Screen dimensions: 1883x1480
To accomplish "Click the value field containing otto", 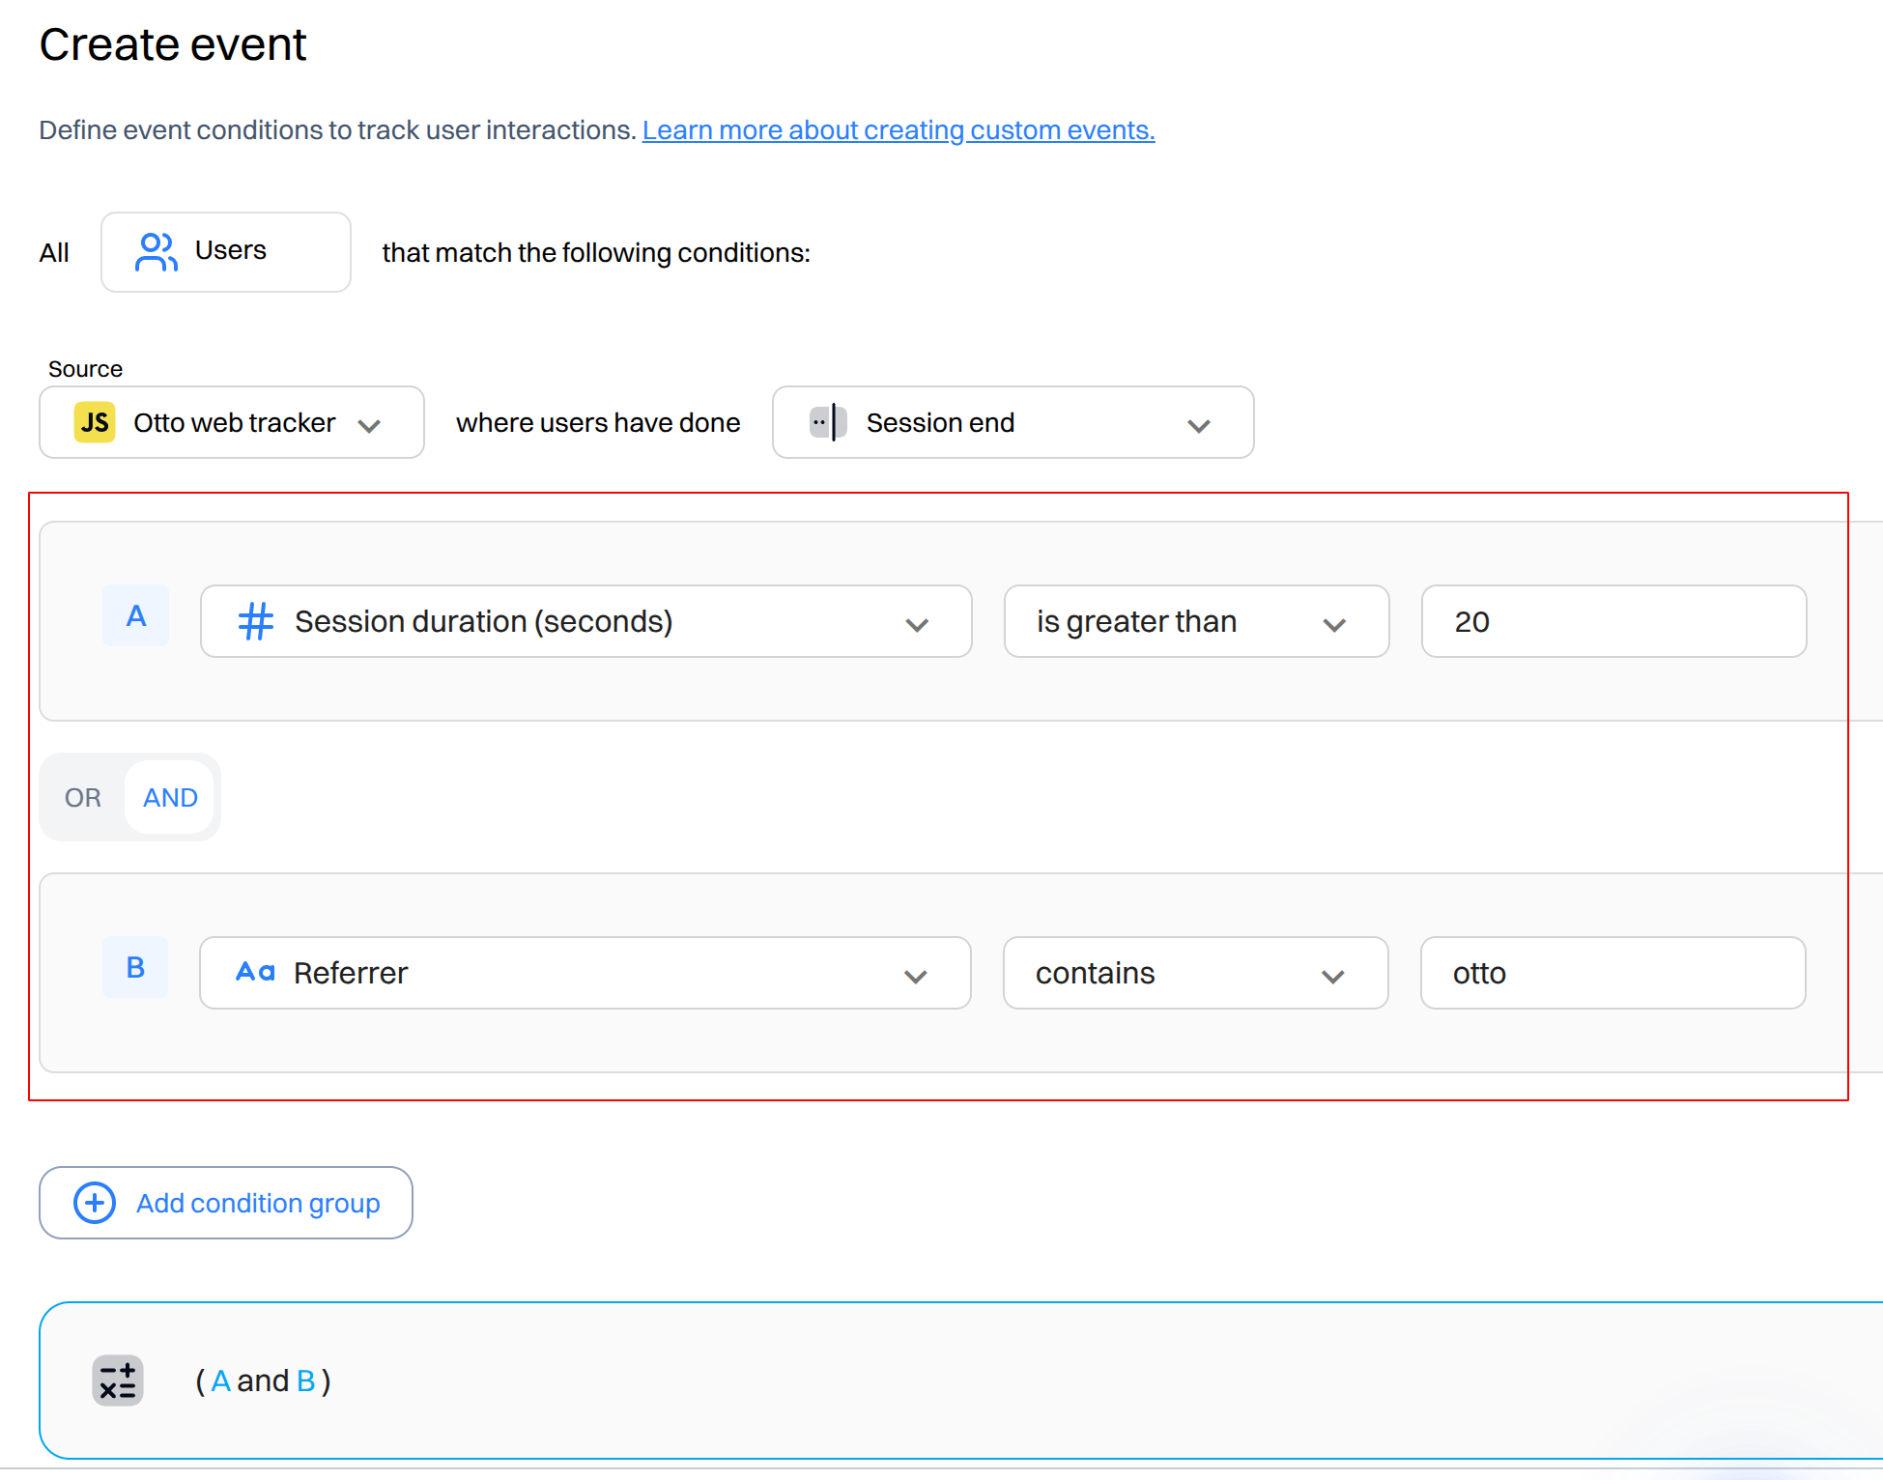I will click(1613, 973).
